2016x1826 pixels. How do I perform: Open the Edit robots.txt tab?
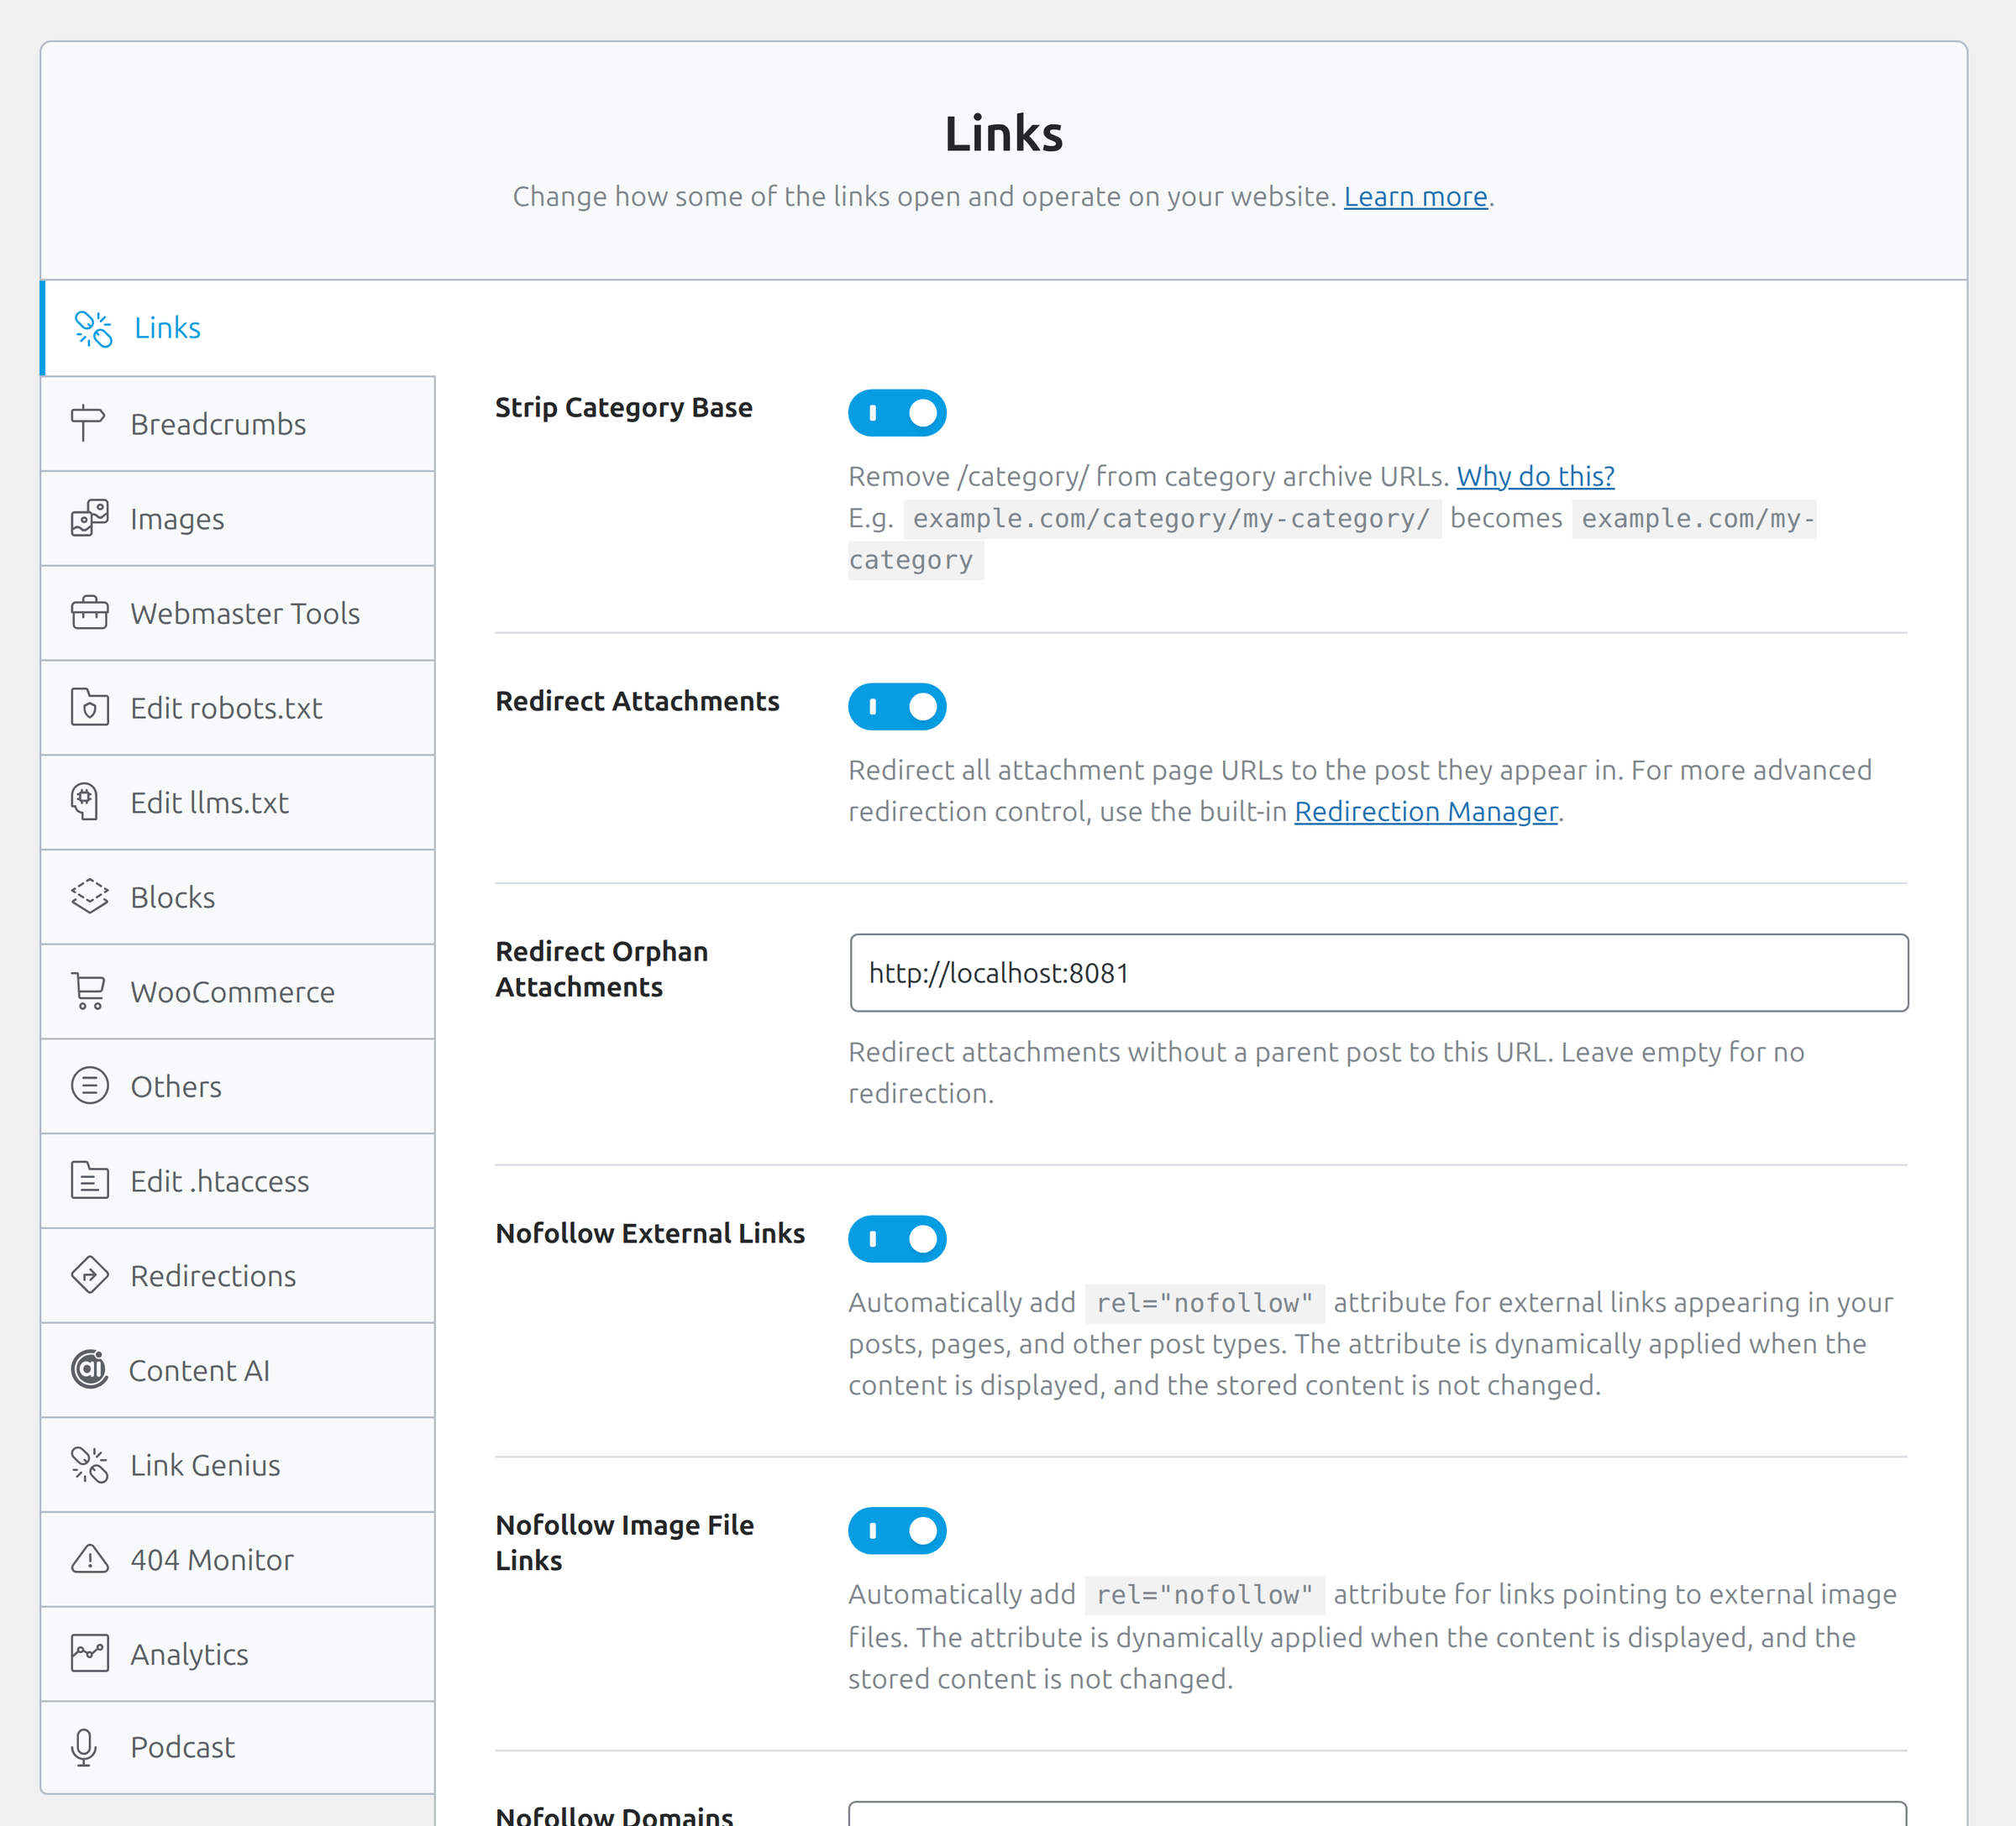coord(238,708)
